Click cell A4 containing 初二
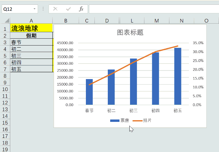The width and height of the screenshot is (219, 152). [31, 49]
